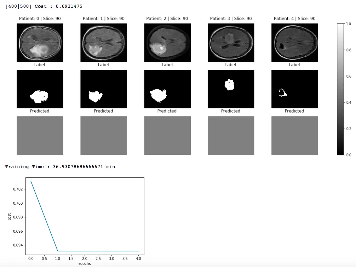The width and height of the screenshot is (356, 267).
Task: Click Patient 4 gray predicted output
Action: point(295,135)
